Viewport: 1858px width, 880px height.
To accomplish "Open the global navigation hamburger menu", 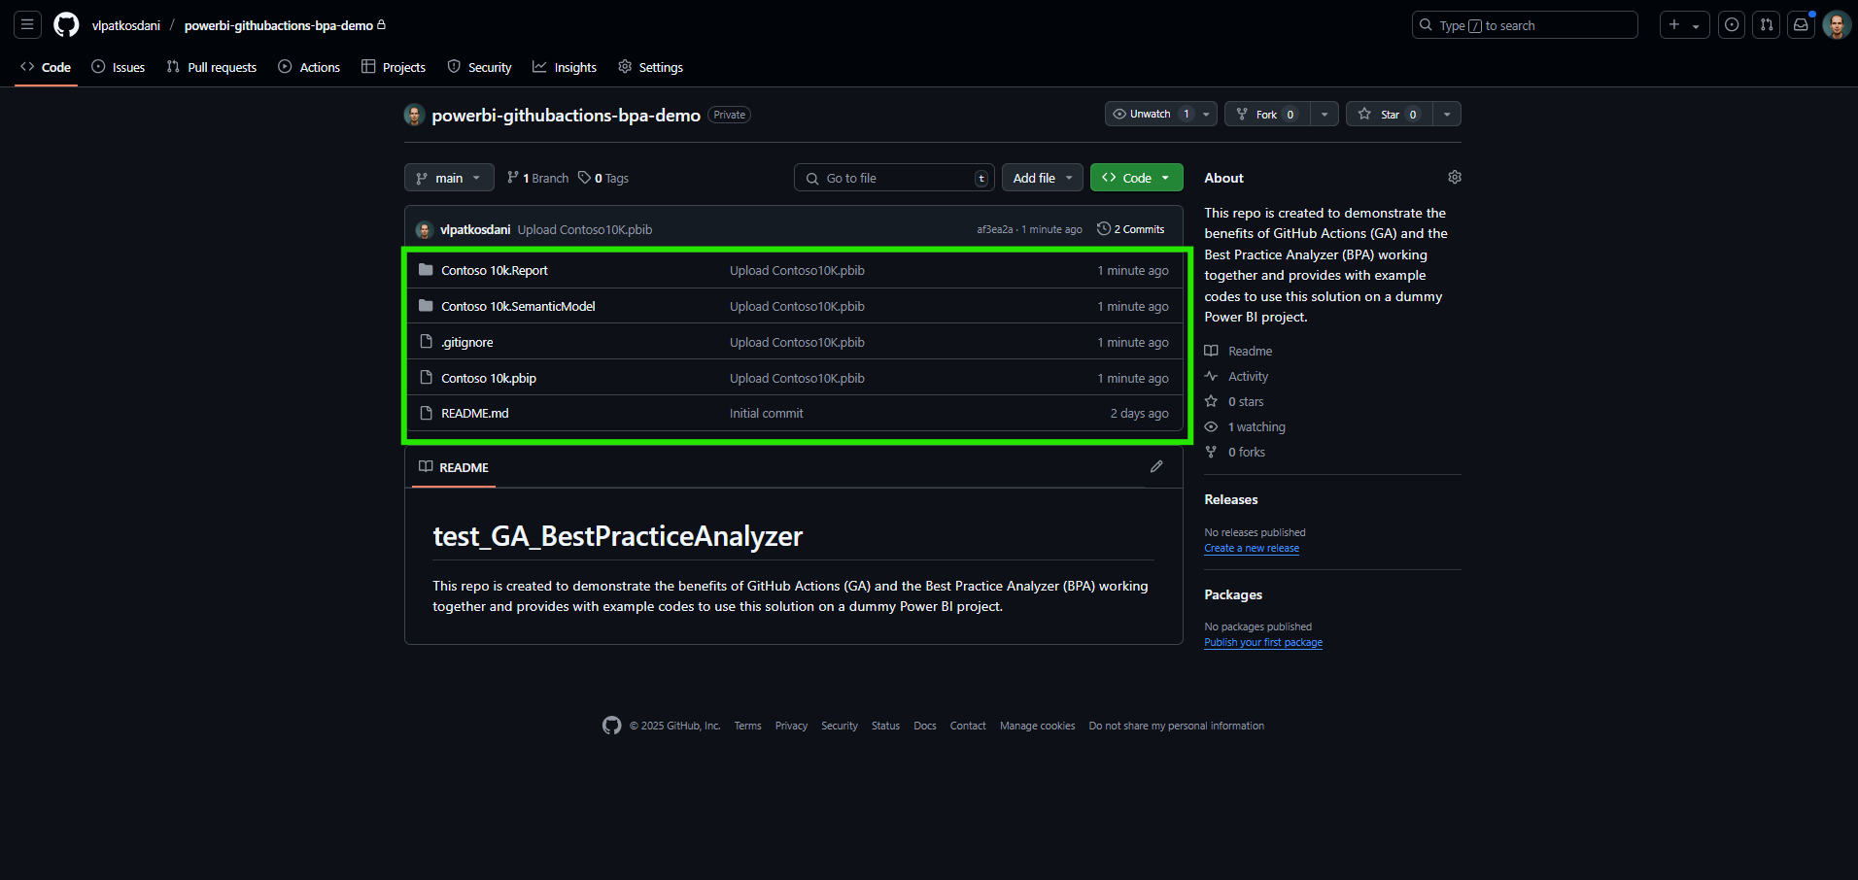I will click(26, 24).
